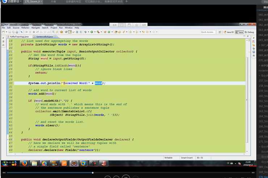Click the editor vertical scrollbar

pyautogui.click(x=247, y=99)
